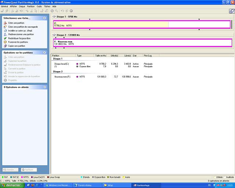The height and width of the screenshot is (188, 235).
Task: Select the C: partition in disk map
Action: (110, 25)
